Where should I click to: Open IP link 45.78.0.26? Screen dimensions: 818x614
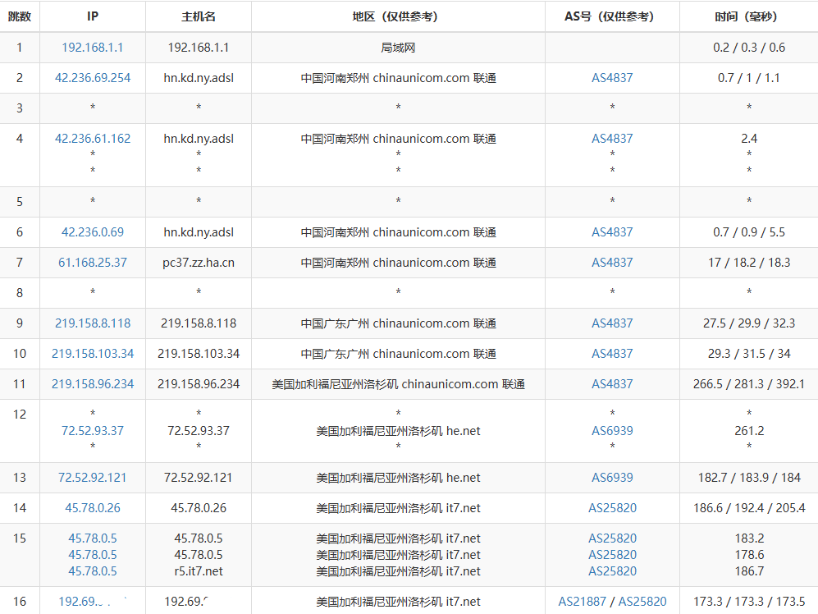(93, 507)
